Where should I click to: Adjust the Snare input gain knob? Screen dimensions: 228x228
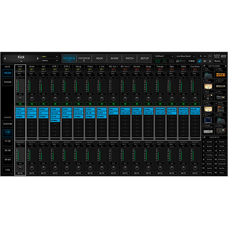[32, 99]
